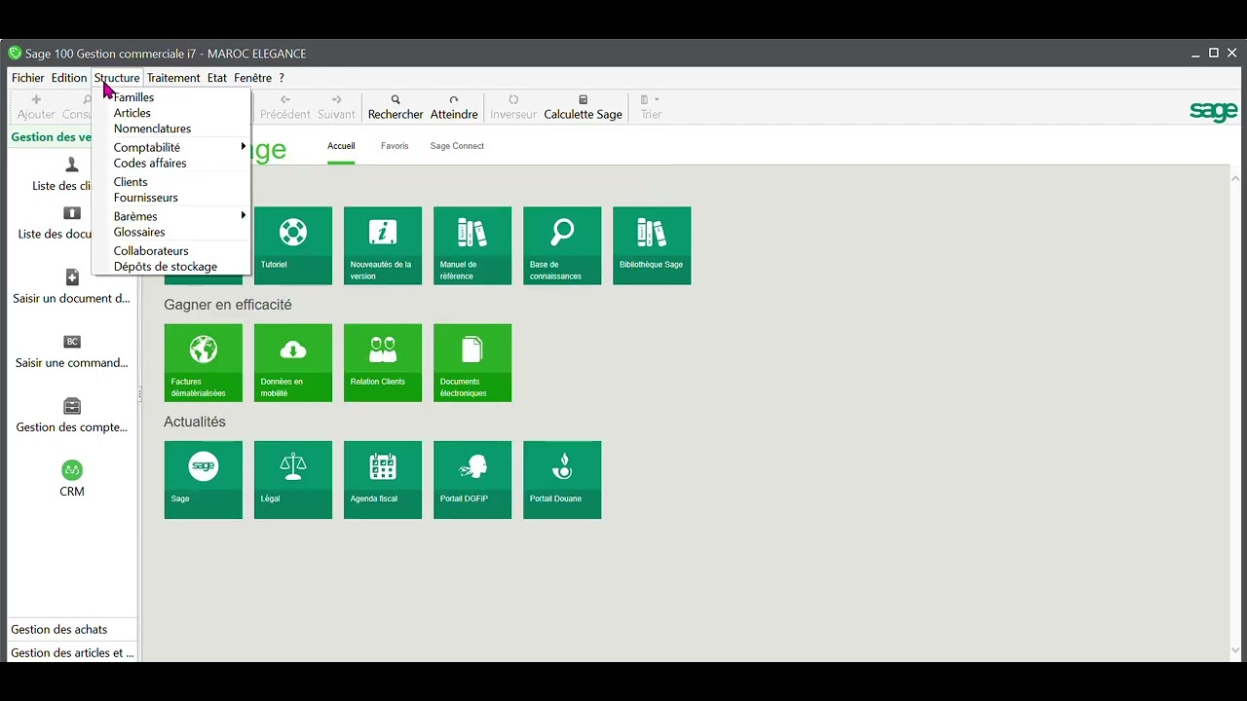The width and height of the screenshot is (1247, 701).
Task: Open Documents électroniques tile
Action: coord(472,362)
